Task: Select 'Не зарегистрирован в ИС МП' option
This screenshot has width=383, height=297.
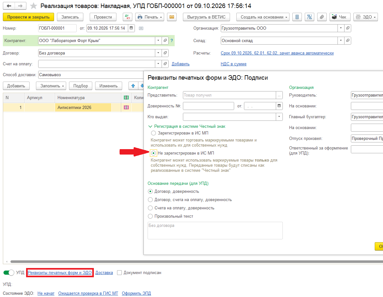Action: (154, 153)
